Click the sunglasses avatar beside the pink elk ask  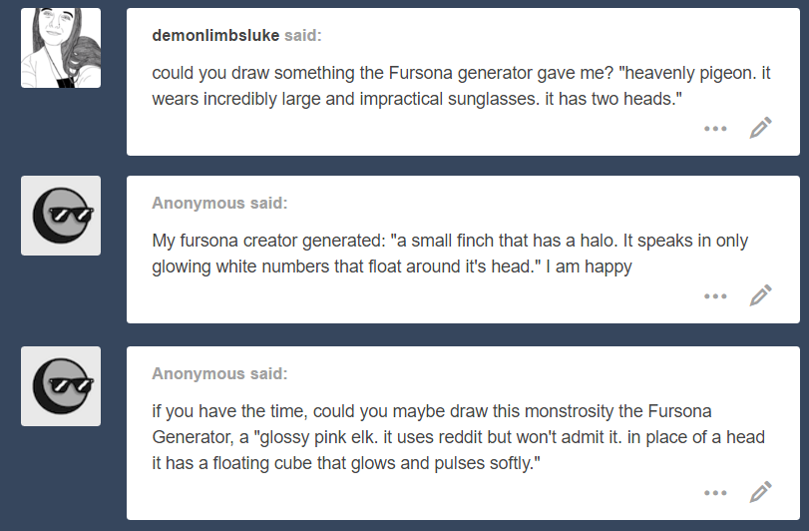tap(61, 386)
